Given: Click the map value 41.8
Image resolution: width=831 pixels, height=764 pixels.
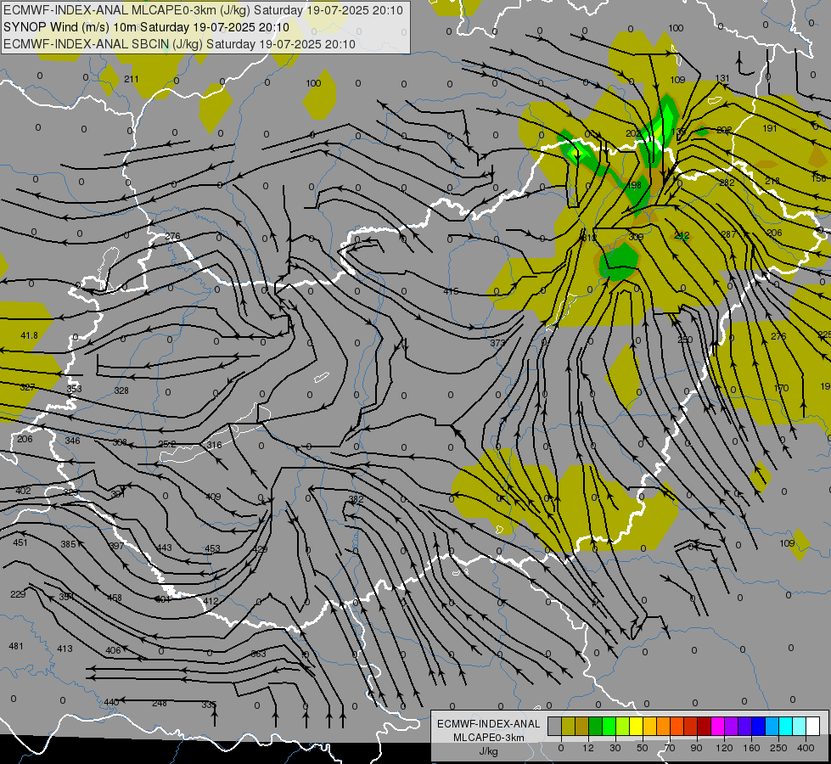Looking at the screenshot, I should [x=29, y=335].
